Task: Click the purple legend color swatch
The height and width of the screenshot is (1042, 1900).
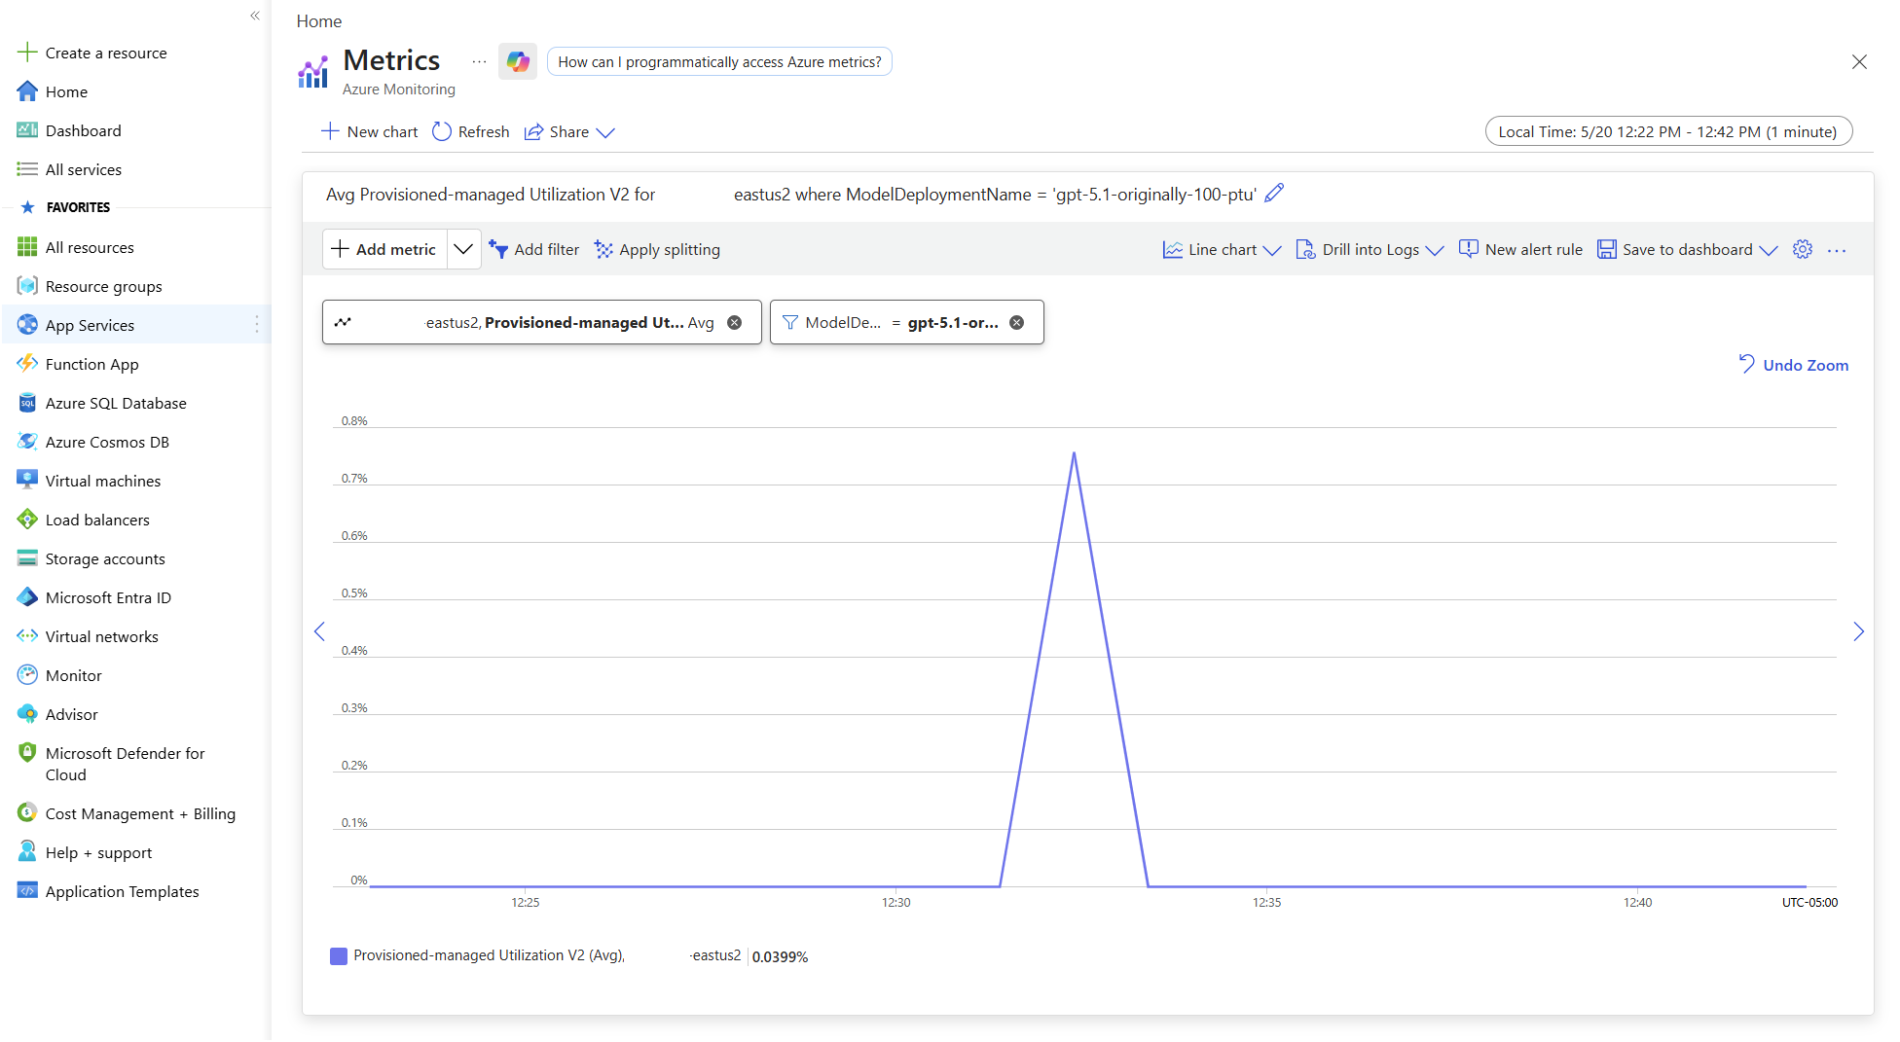Action: [x=339, y=956]
